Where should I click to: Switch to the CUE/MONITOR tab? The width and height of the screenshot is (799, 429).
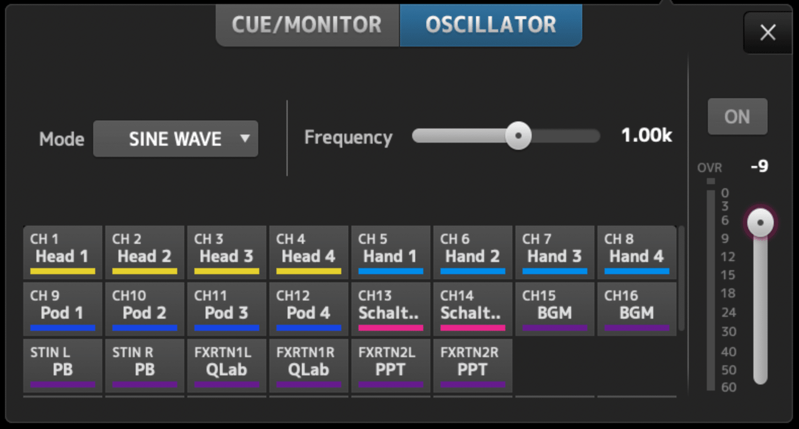(x=307, y=25)
